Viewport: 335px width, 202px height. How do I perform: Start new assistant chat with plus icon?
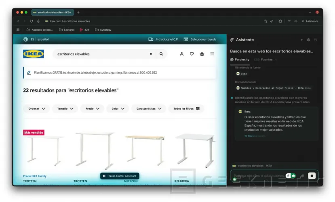click(x=302, y=40)
